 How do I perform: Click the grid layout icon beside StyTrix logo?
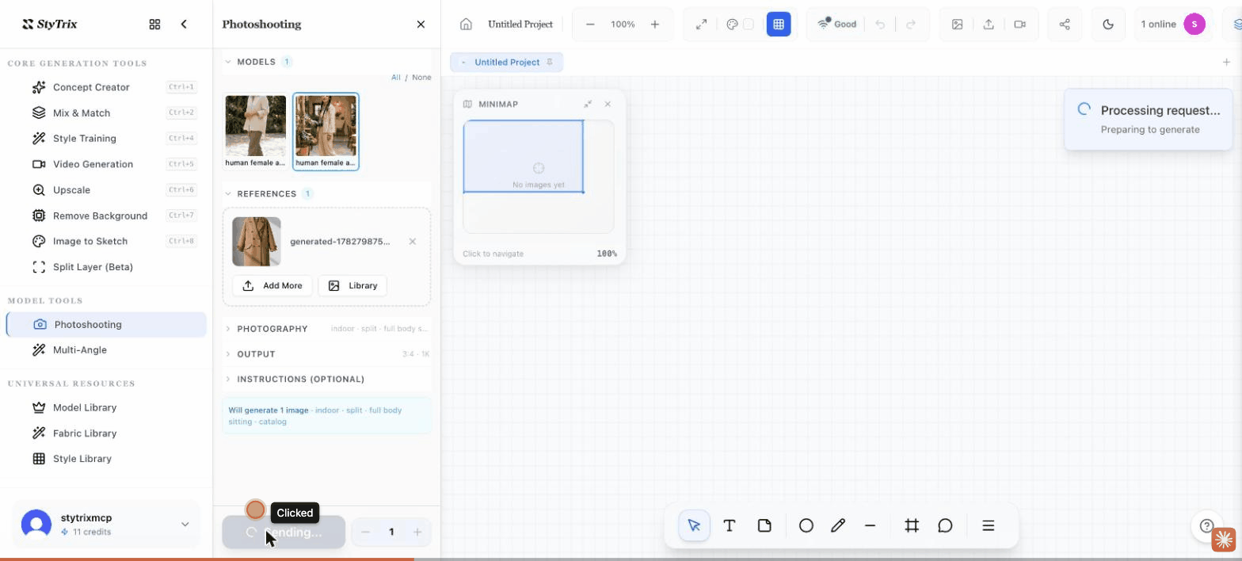[154, 24]
